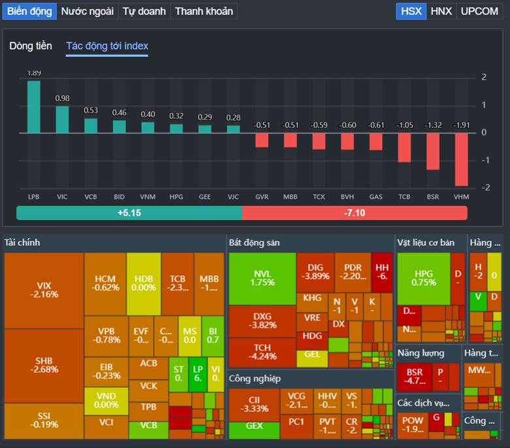Open the VRE tile

click(x=313, y=322)
